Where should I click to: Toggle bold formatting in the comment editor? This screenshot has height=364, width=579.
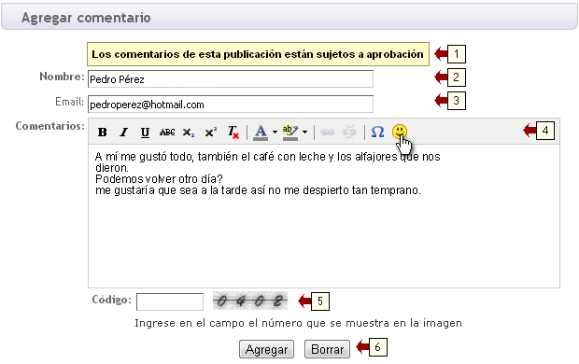click(x=103, y=132)
